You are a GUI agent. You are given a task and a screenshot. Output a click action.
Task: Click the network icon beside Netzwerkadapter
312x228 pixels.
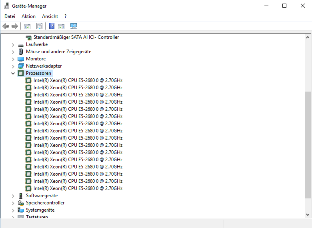pyautogui.click(x=21, y=66)
